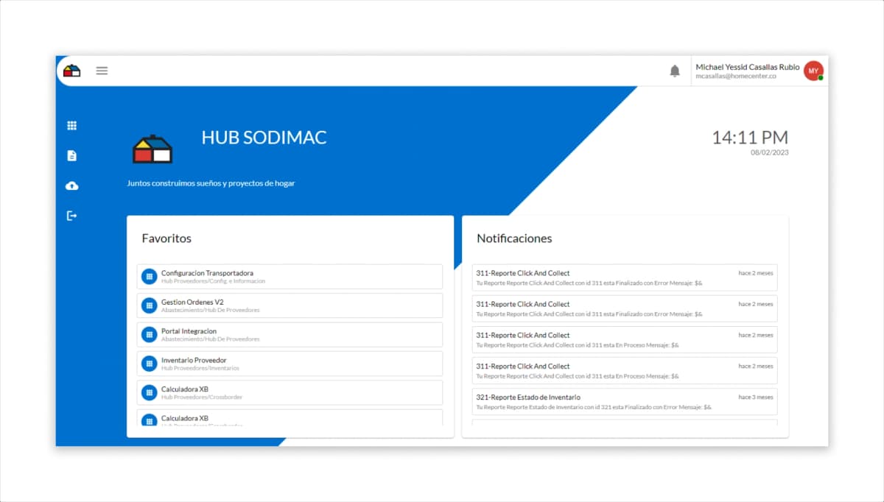This screenshot has height=502, width=884.
Task: Open the Gestion Ordenes V2 favorite
Action: (x=290, y=305)
